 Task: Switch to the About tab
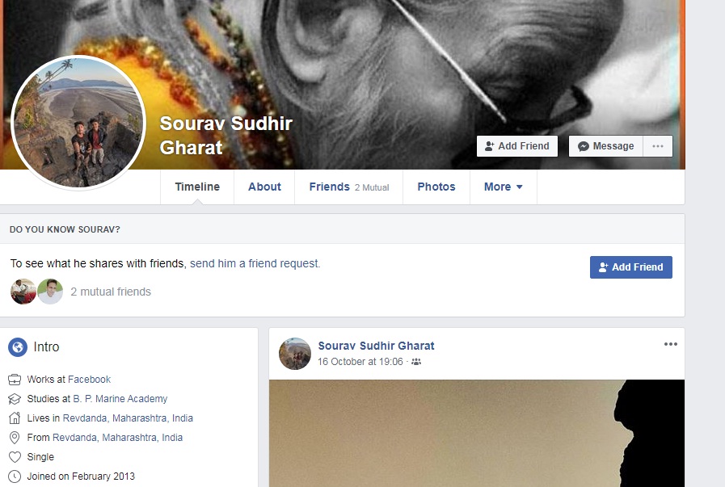pos(264,187)
